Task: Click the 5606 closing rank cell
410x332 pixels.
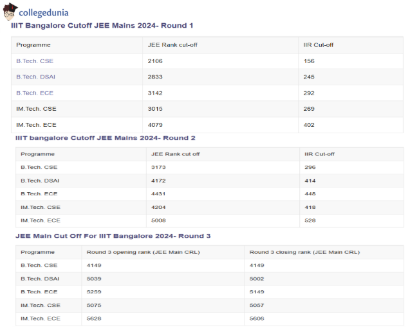Action: (x=257, y=318)
